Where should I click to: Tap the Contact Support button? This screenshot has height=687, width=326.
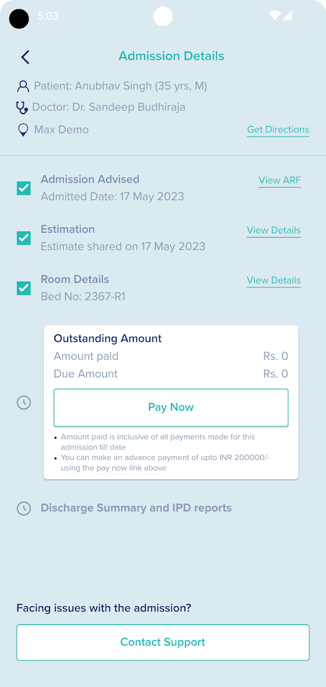(x=163, y=642)
